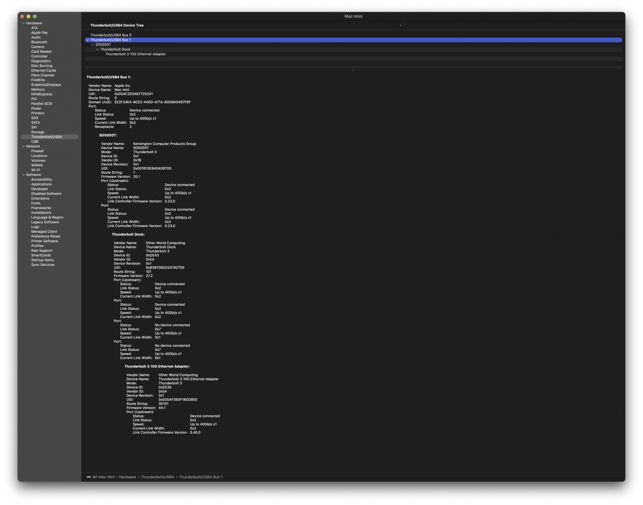Select USB in the sidebar
The width and height of the screenshot is (643, 505).
pyautogui.click(x=35, y=142)
